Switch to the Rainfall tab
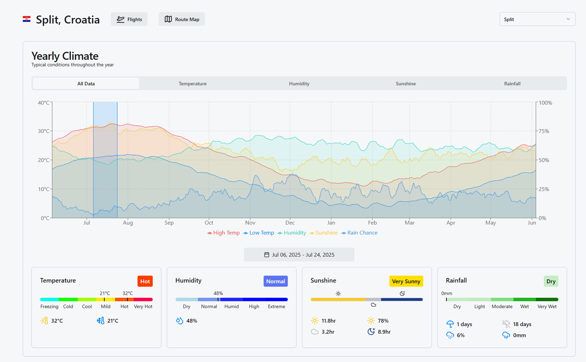This screenshot has width=586, height=362. 512,84
